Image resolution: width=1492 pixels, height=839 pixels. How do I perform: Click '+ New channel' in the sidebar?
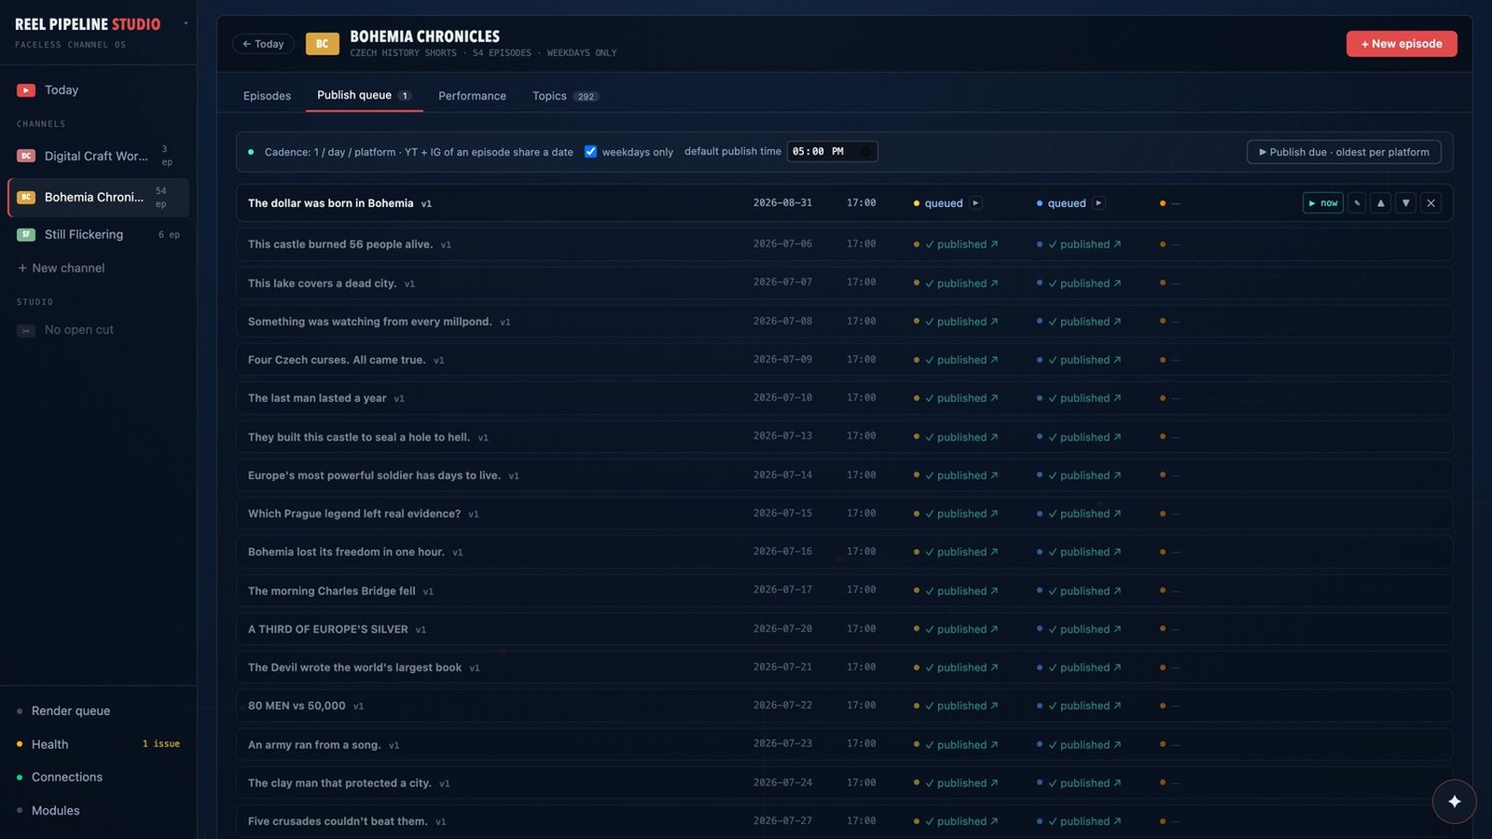[62, 268]
